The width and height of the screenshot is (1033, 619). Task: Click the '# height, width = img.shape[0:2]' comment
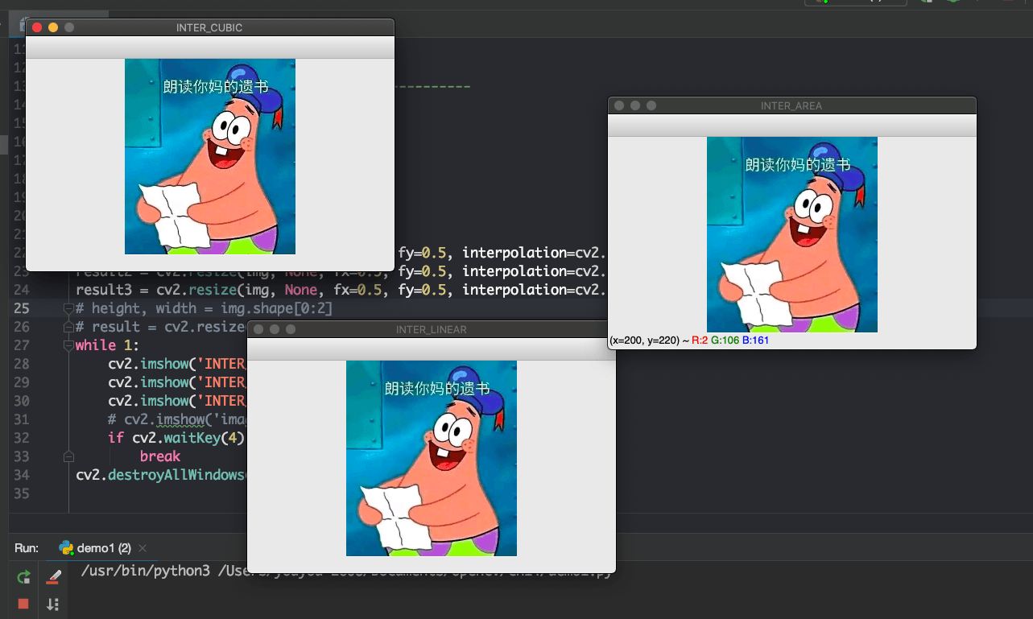click(x=204, y=308)
